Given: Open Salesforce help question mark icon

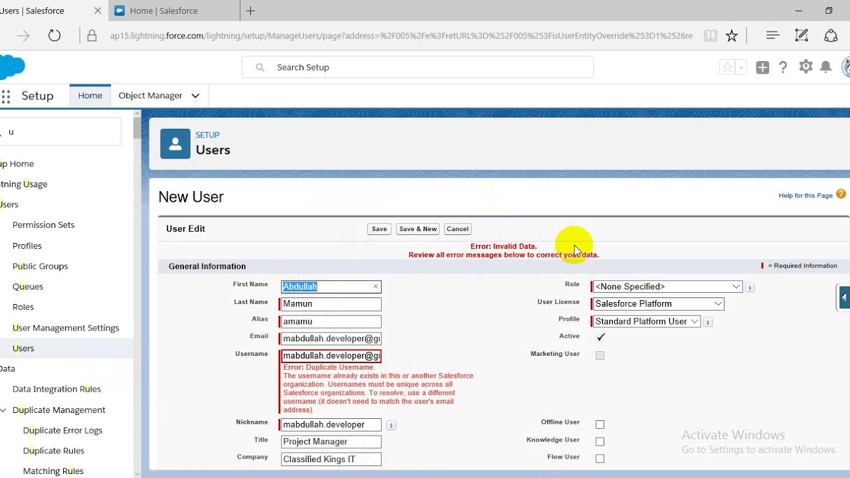Looking at the screenshot, I should pos(783,67).
